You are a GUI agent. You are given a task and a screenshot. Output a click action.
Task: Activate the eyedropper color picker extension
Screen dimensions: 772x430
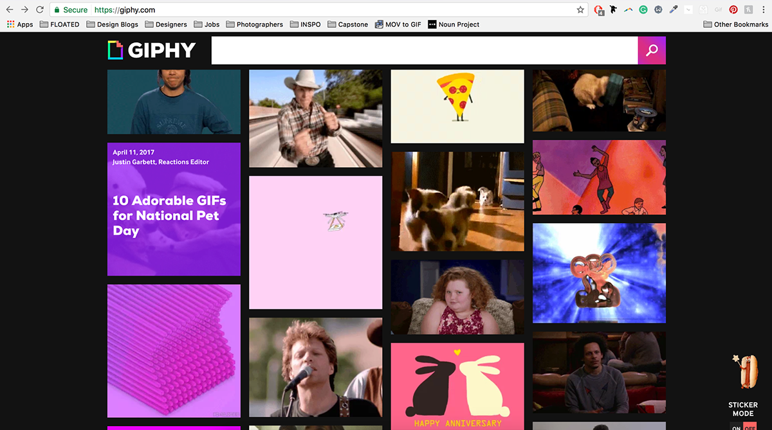674,10
